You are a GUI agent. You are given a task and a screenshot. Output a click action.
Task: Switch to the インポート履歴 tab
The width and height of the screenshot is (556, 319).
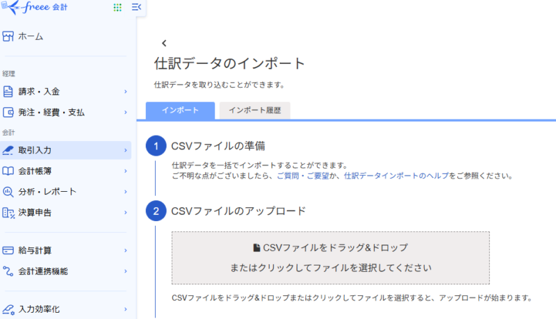click(254, 111)
